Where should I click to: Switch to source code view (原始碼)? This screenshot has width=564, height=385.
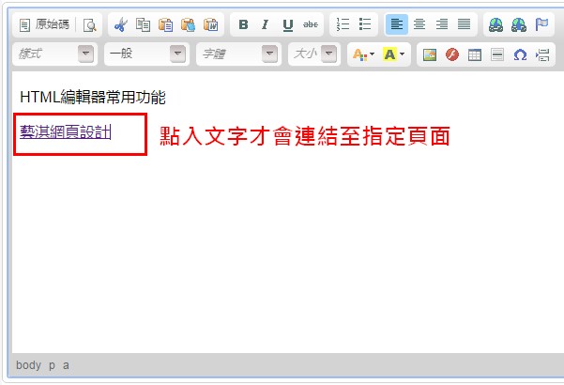(44, 24)
